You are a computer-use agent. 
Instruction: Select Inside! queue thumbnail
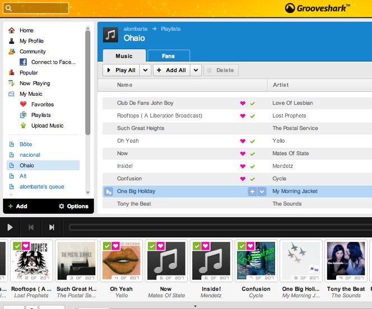[211, 261]
